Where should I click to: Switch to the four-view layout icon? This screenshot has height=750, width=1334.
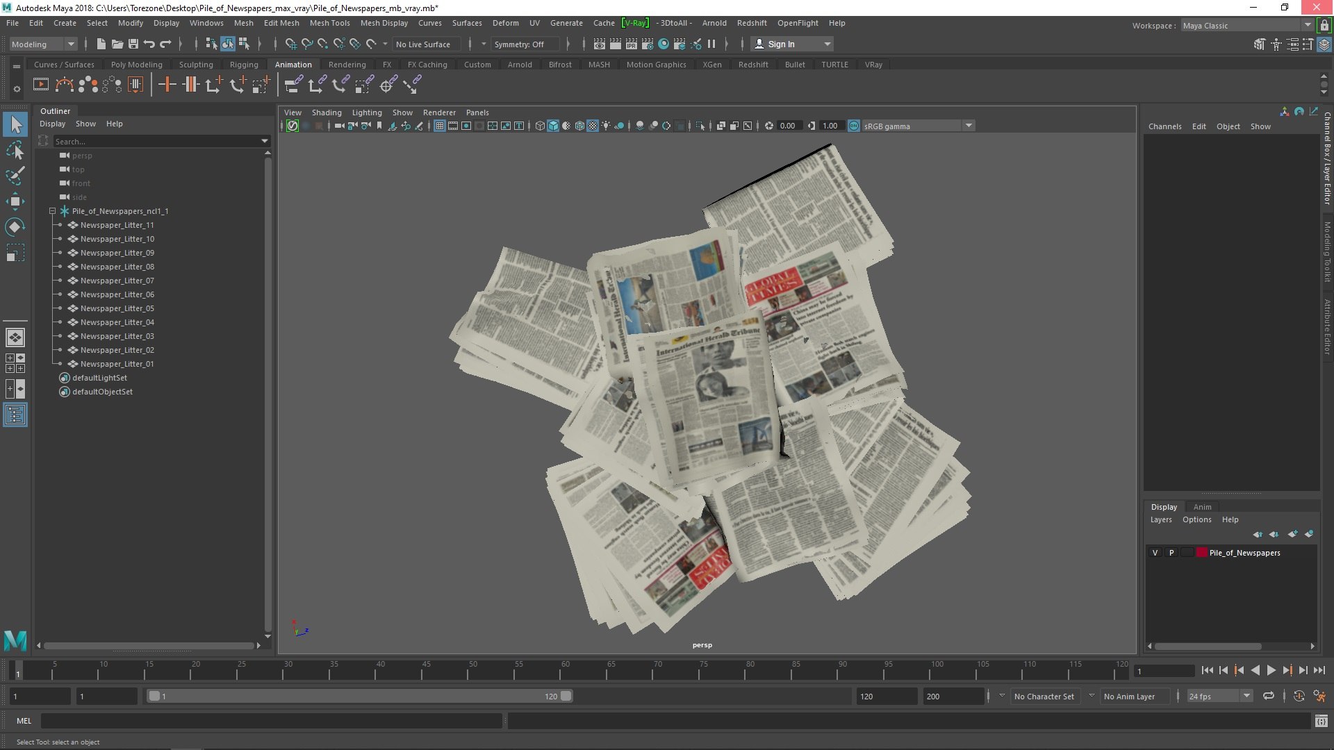pos(15,363)
